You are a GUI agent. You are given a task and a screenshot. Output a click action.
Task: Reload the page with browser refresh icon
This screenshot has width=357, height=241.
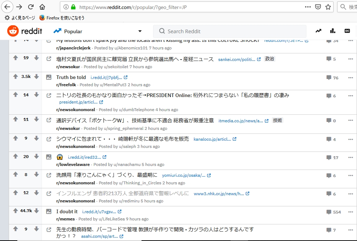[31, 7]
